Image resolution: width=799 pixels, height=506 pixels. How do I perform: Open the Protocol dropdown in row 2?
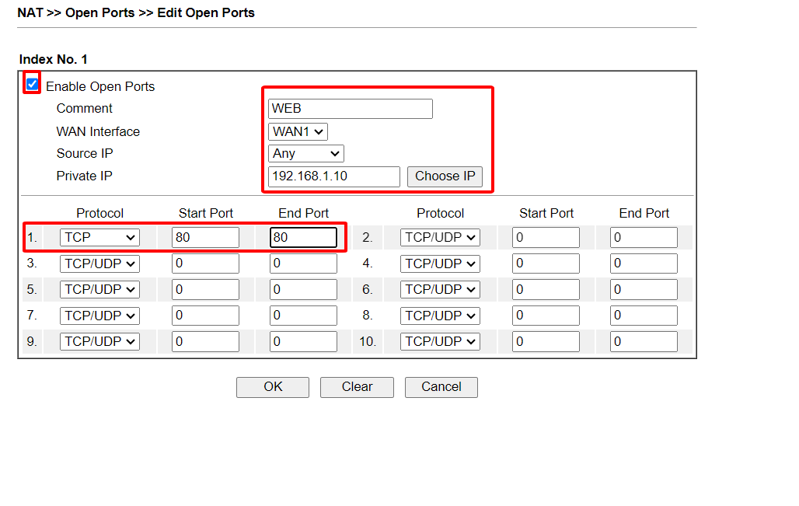click(x=440, y=238)
